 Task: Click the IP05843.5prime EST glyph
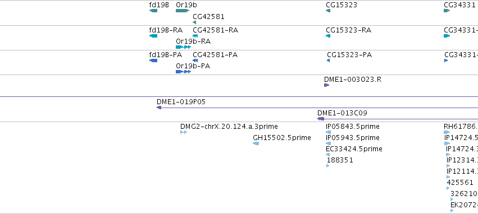point(329,132)
